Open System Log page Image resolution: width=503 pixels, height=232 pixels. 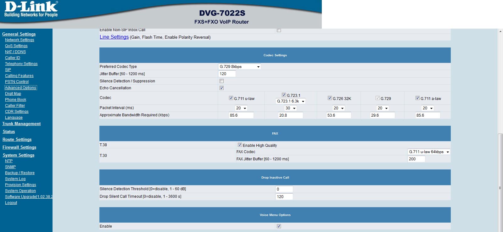15,179
